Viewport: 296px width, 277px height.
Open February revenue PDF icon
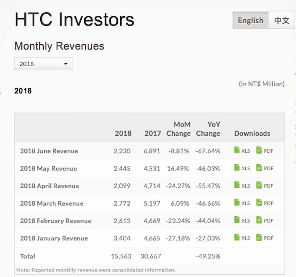[x=259, y=220]
